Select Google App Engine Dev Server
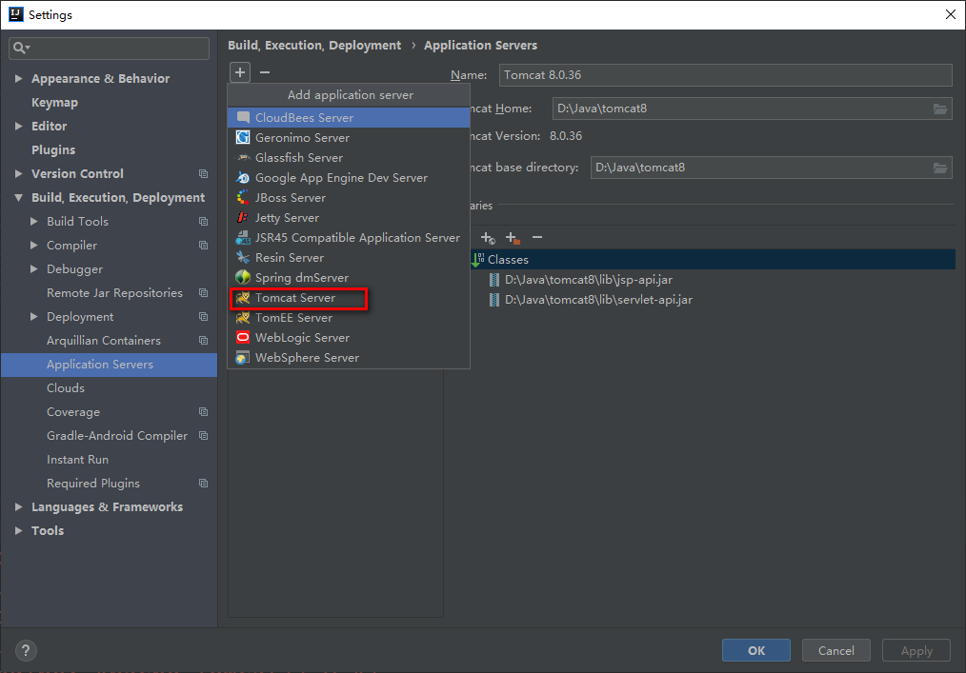This screenshot has height=673, width=966. point(349,178)
